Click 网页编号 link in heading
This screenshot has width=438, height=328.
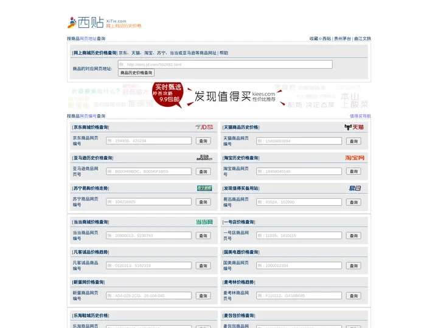click(x=88, y=116)
